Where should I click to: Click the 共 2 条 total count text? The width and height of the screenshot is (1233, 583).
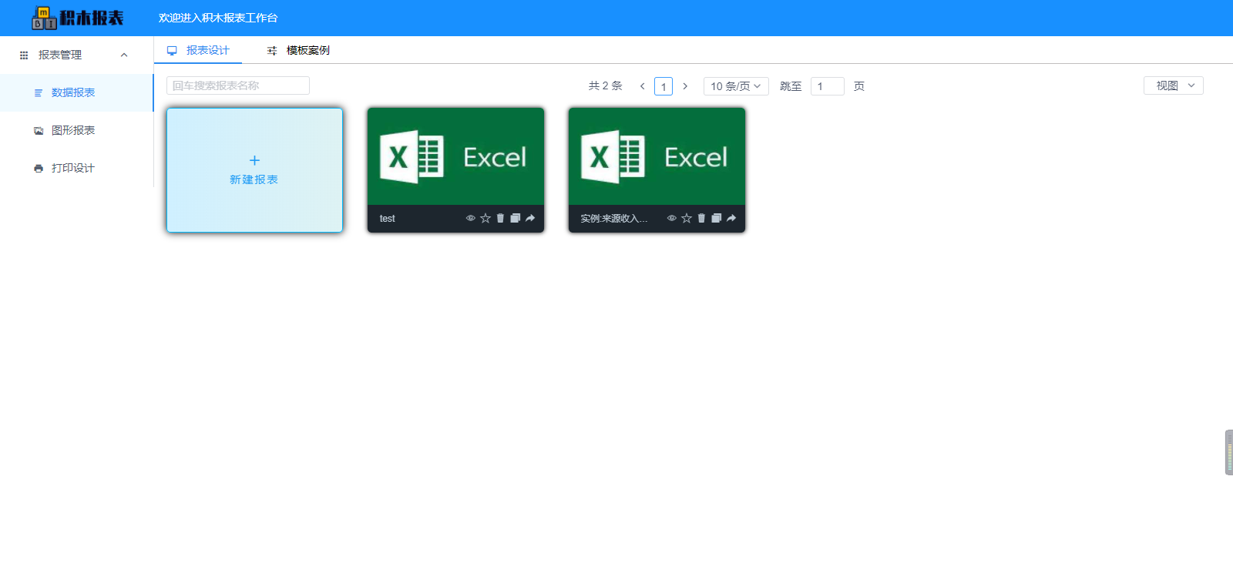pos(605,86)
